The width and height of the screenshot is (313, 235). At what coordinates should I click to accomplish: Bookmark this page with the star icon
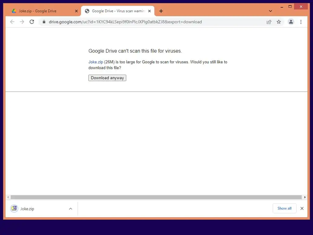[x=279, y=22]
